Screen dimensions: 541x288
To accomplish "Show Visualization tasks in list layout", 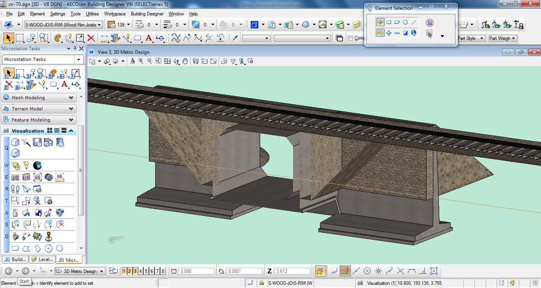I will [x=56, y=131].
